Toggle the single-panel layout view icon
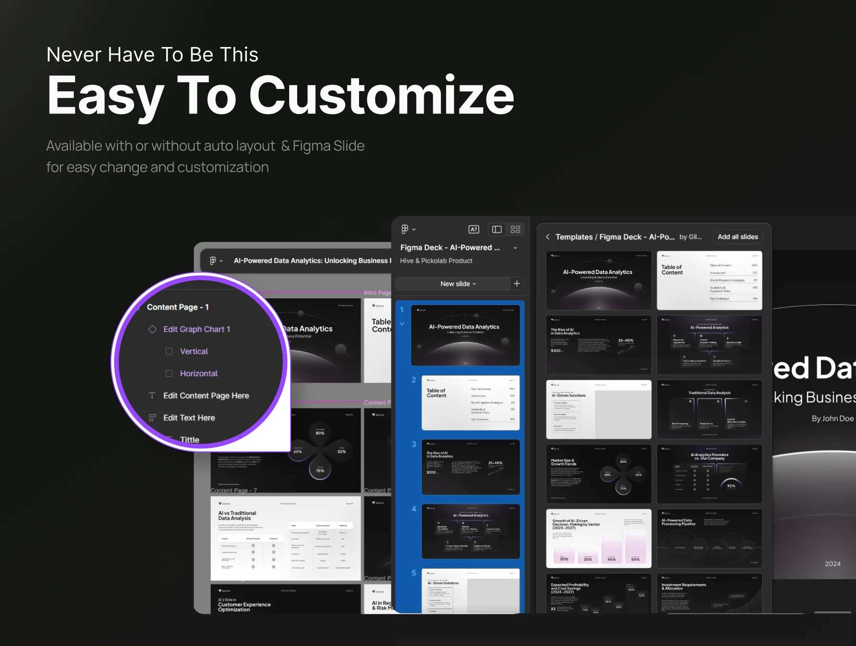The width and height of the screenshot is (856, 646). pyautogui.click(x=497, y=229)
